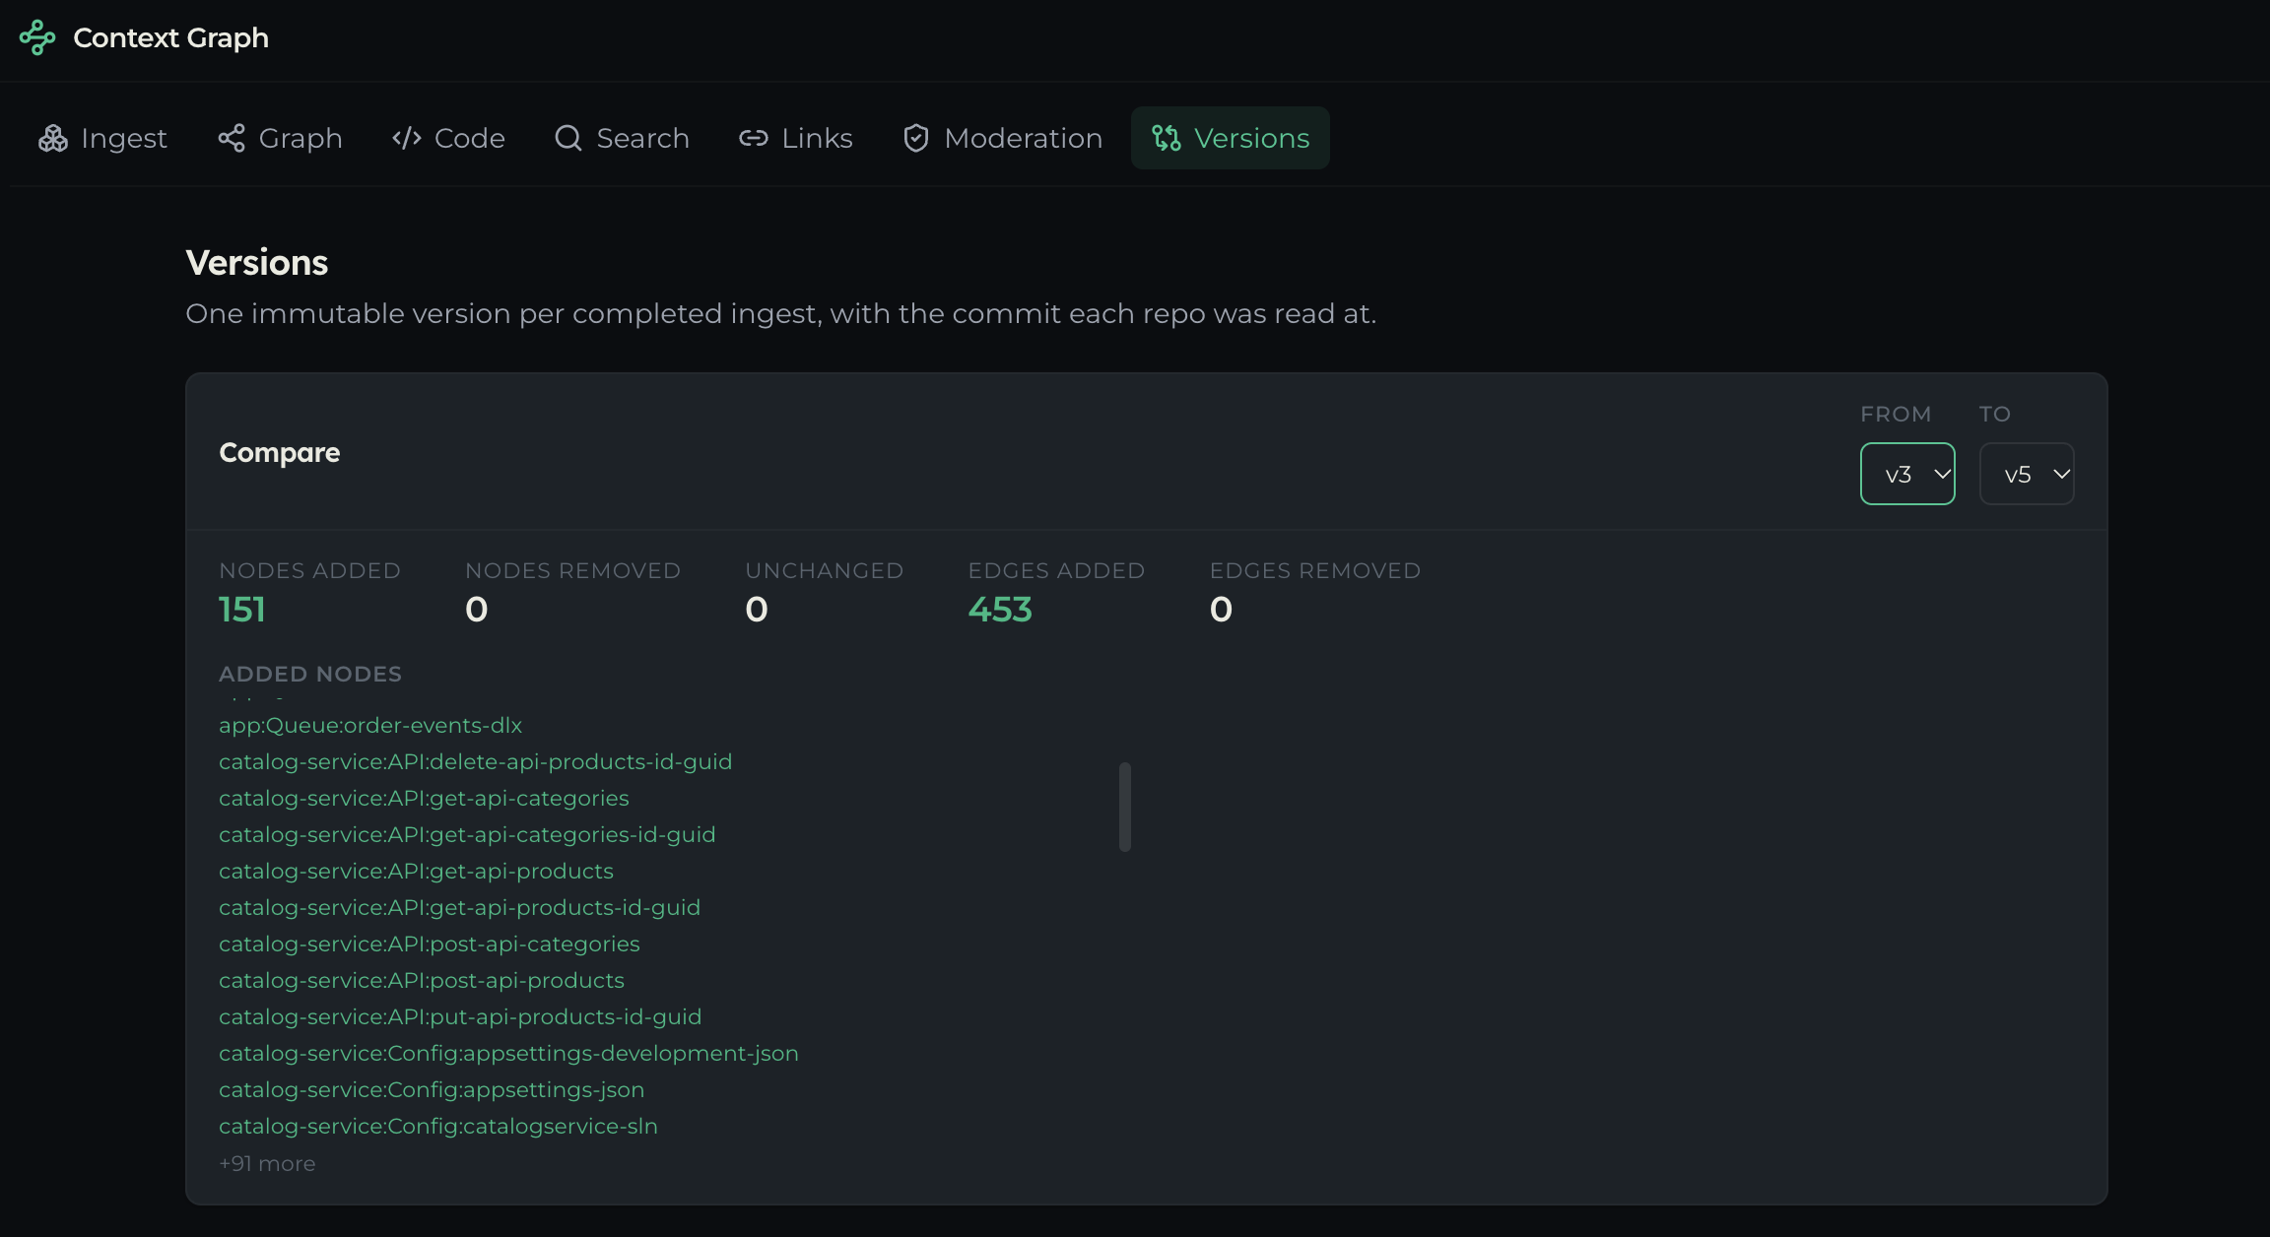Go to the Code tab
Screen dimensions: 2270x1237
pos(448,138)
